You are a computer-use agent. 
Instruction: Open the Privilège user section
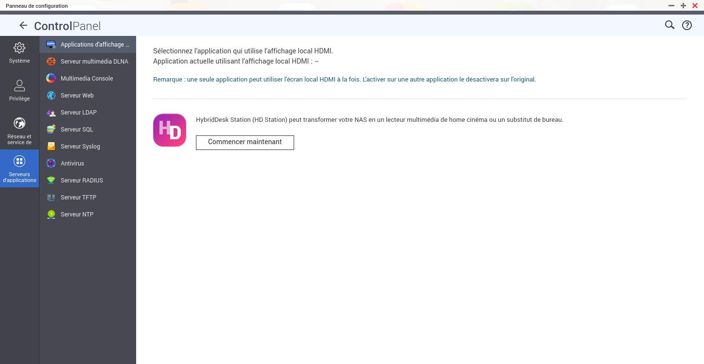click(x=19, y=91)
